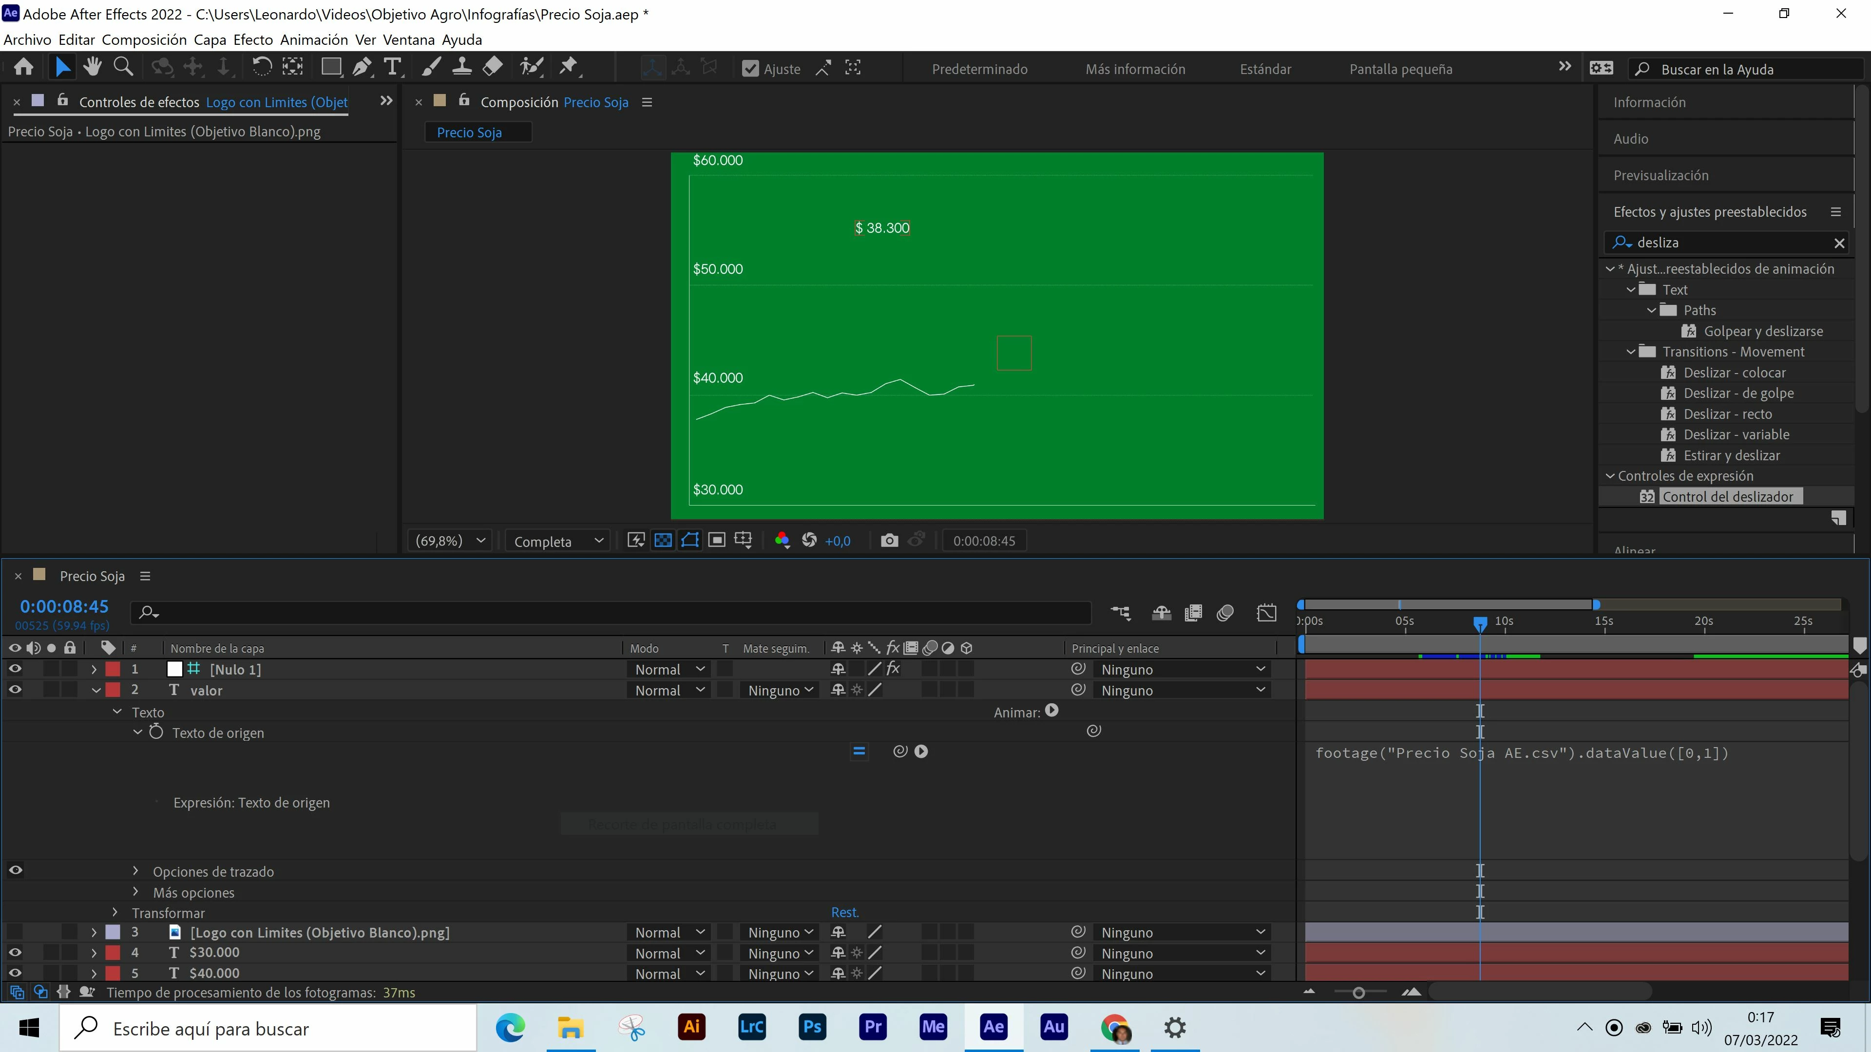Select the Hand tool
Viewport: 1871px width, 1052px height.
click(92, 68)
